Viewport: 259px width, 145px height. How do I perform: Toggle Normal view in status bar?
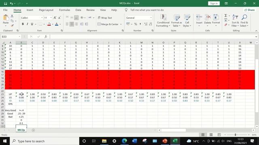click(x=203, y=135)
